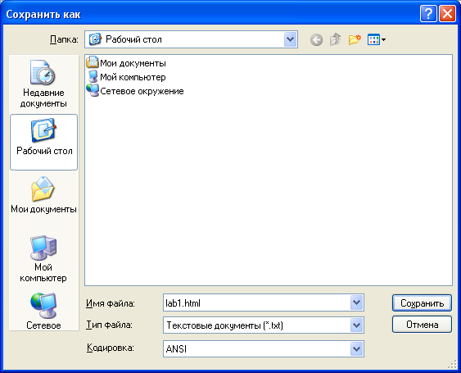461x373 pixels.
Task: Go back to the previous folder
Action: [x=316, y=39]
